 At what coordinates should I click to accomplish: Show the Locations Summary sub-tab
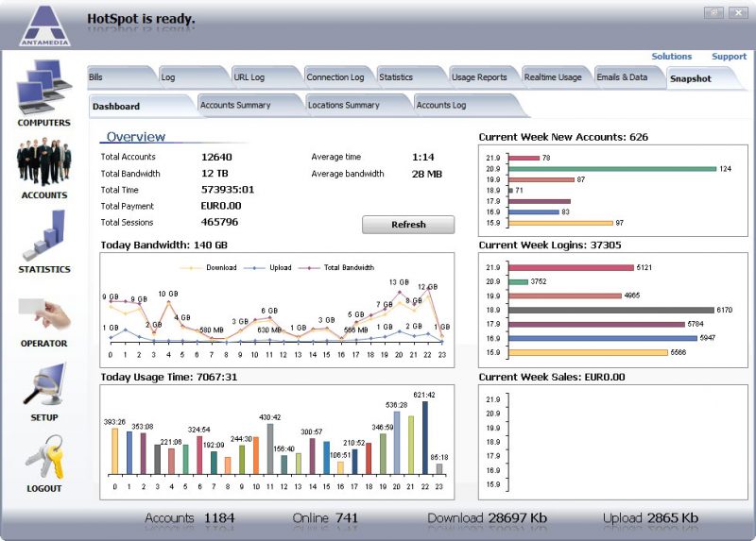(x=343, y=105)
